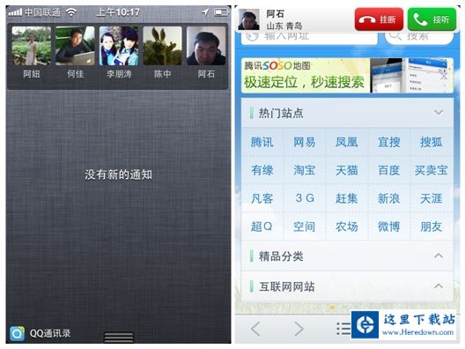The height and width of the screenshot is (349, 465).
Task: Open the 天猫 site link
Action: click(x=347, y=170)
